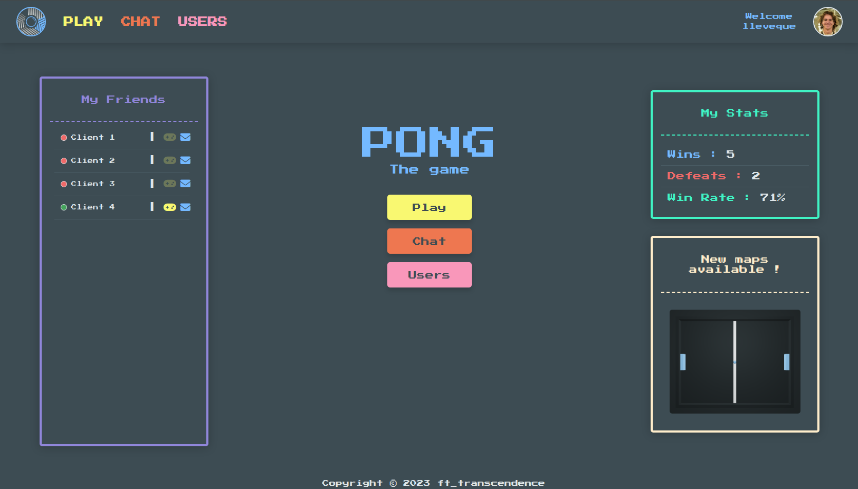This screenshot has width=858, height=489.
Task: Click the envelope icon beside Client 4
Action: [x=185, y=207]
